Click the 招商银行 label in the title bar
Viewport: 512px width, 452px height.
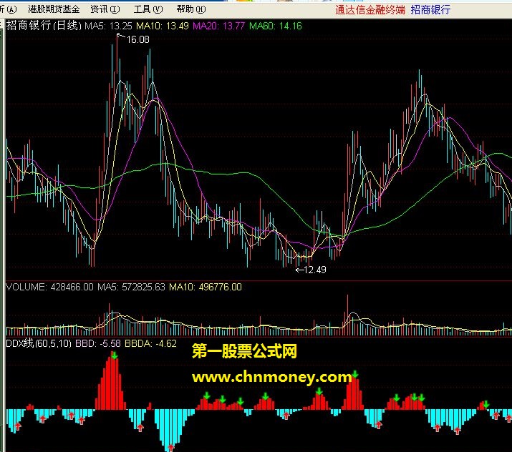[430, 10]
